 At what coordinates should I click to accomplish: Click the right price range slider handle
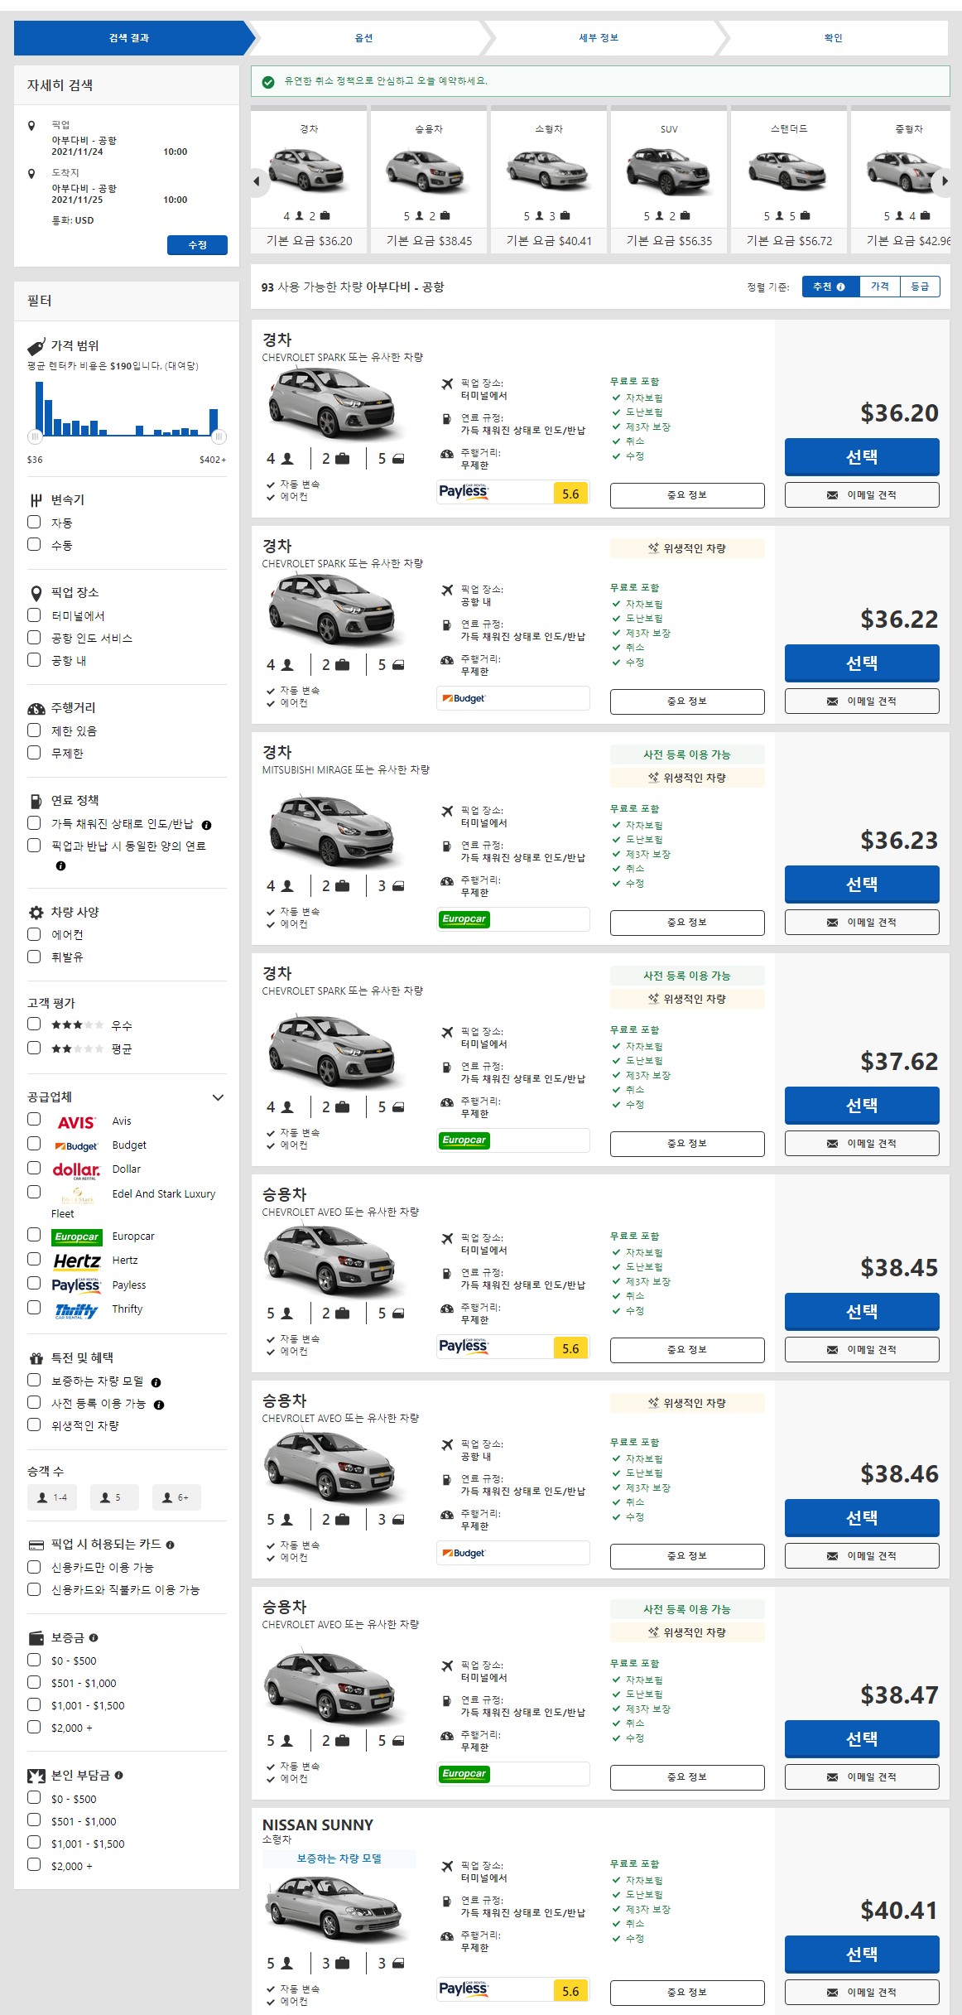219,436
